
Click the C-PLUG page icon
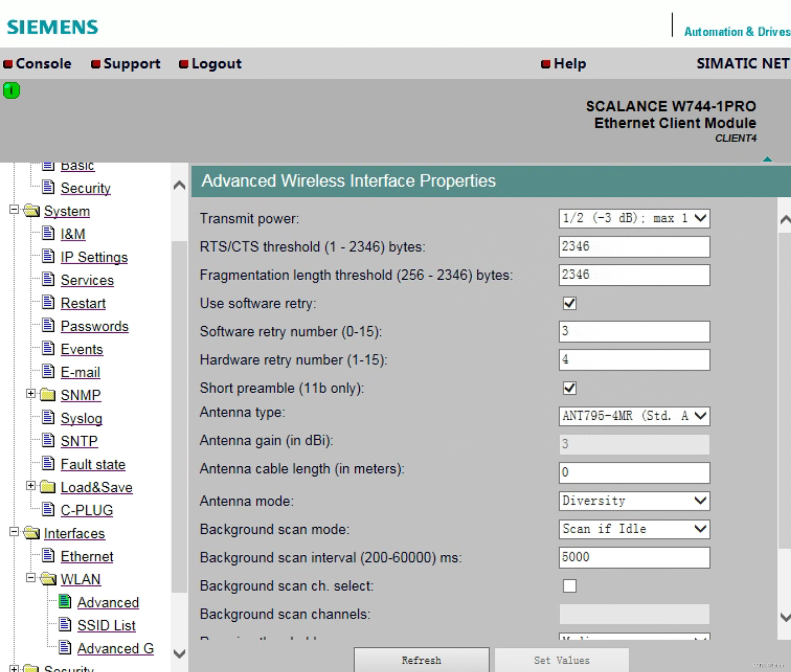coord(48,509)
